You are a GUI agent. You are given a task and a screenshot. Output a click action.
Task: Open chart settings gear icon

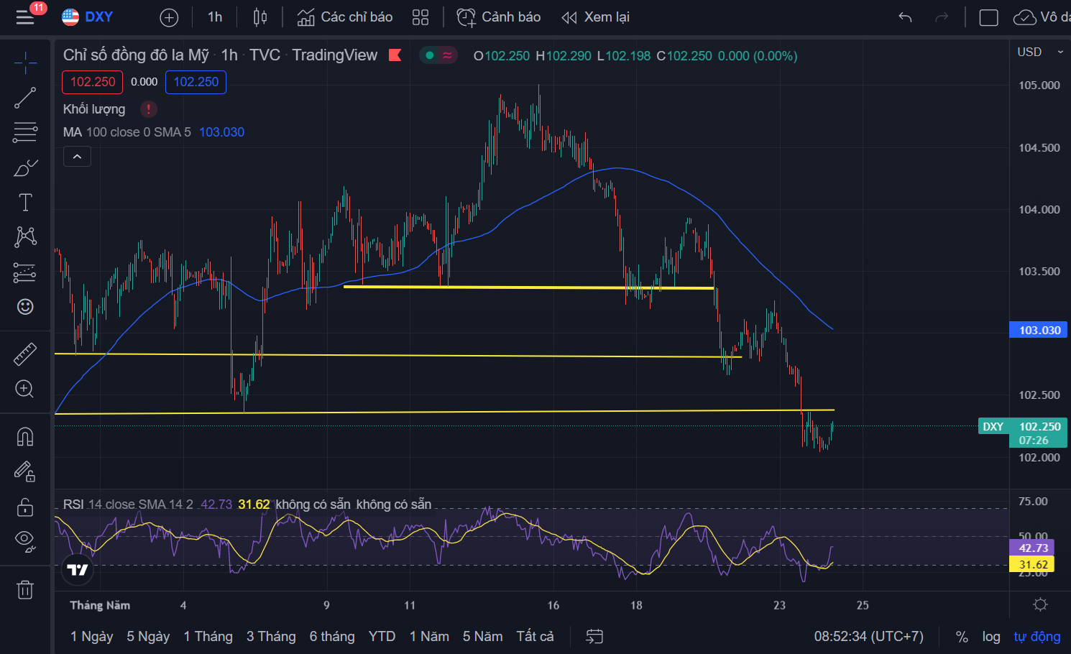point(1040,604)
